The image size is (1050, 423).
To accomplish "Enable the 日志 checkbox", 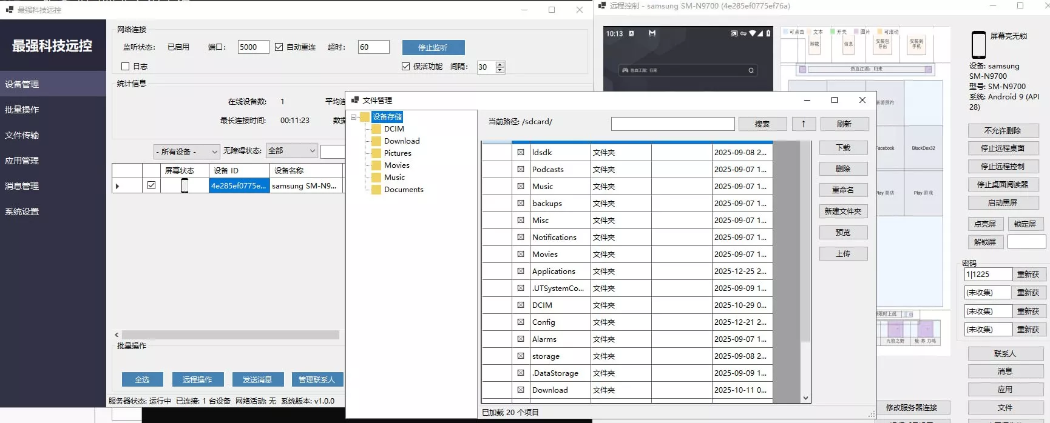I will (126, 67).
